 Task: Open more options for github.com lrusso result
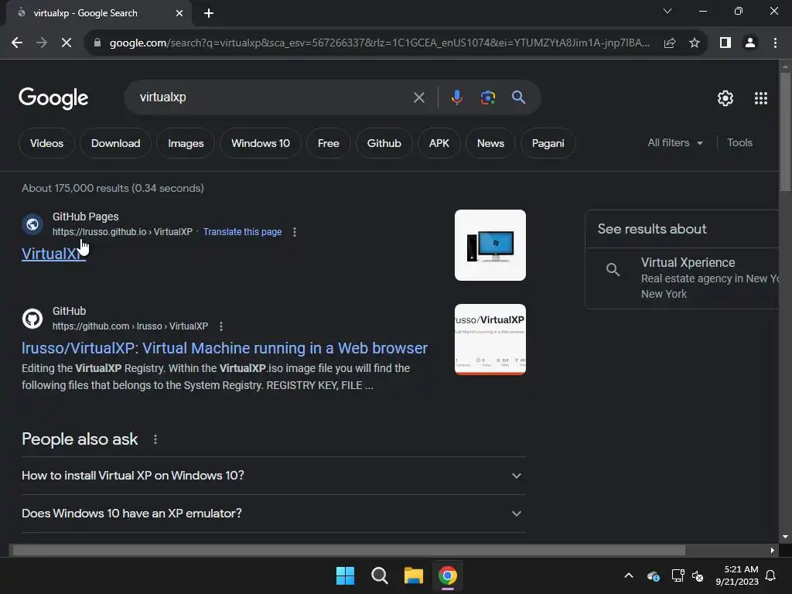tap(220, 326)
